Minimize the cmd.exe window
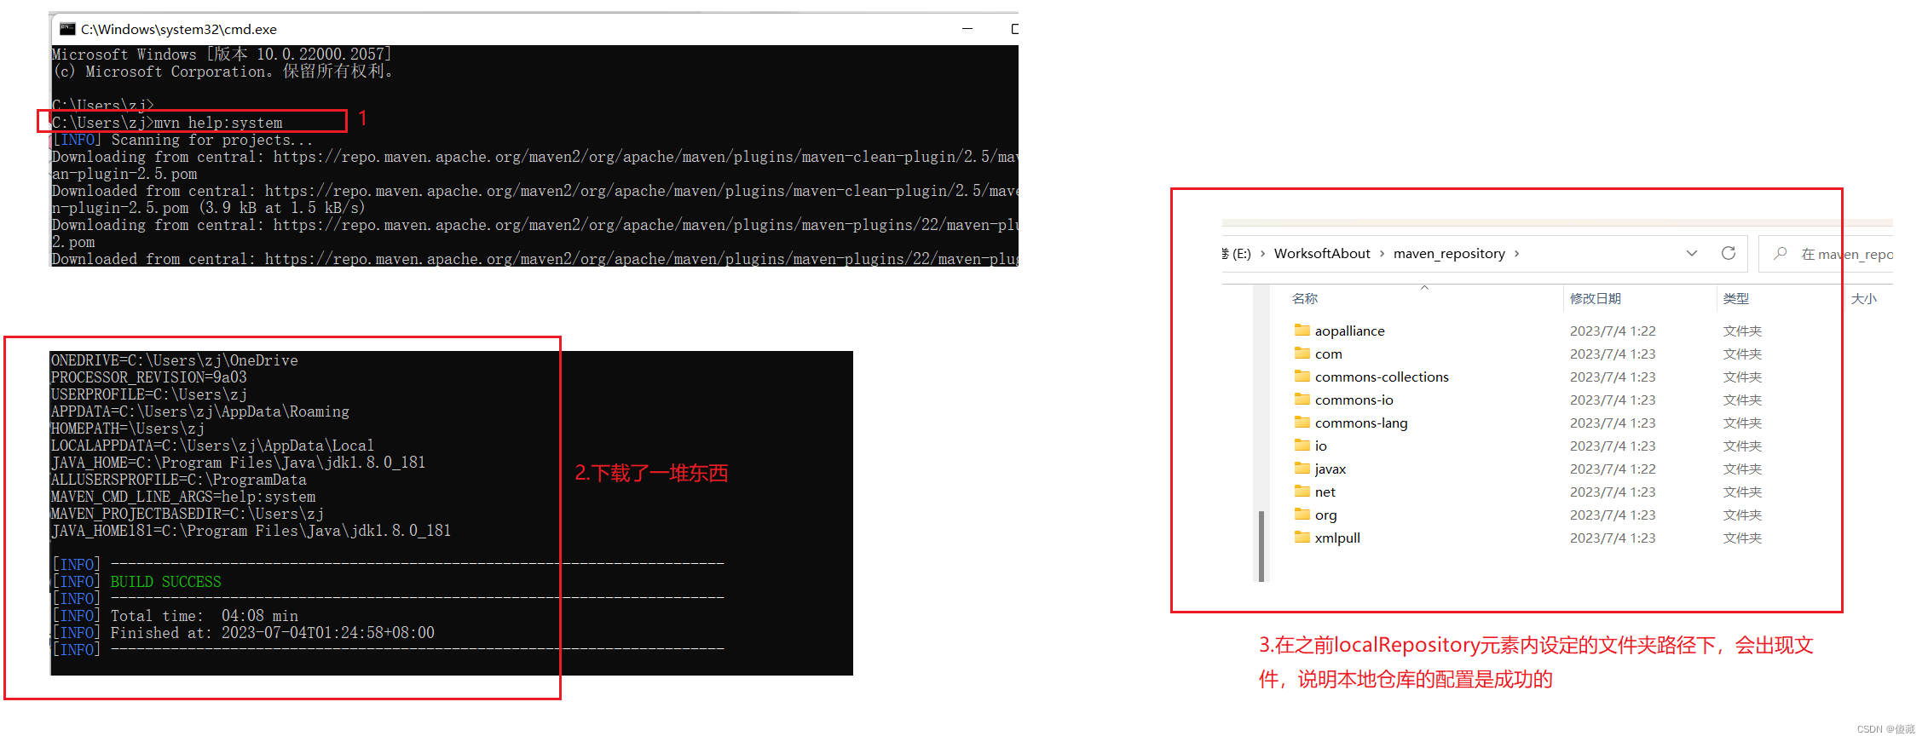Image resolution: width=1928 pixels, height=742 pixels. pyautogui.click(x=967, y=29)
